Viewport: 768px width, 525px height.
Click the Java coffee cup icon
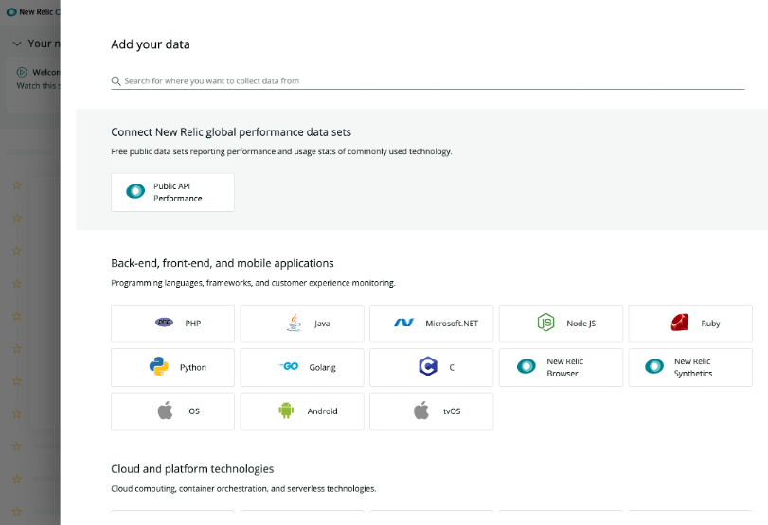pyautogui.click(x=294, y=323)
